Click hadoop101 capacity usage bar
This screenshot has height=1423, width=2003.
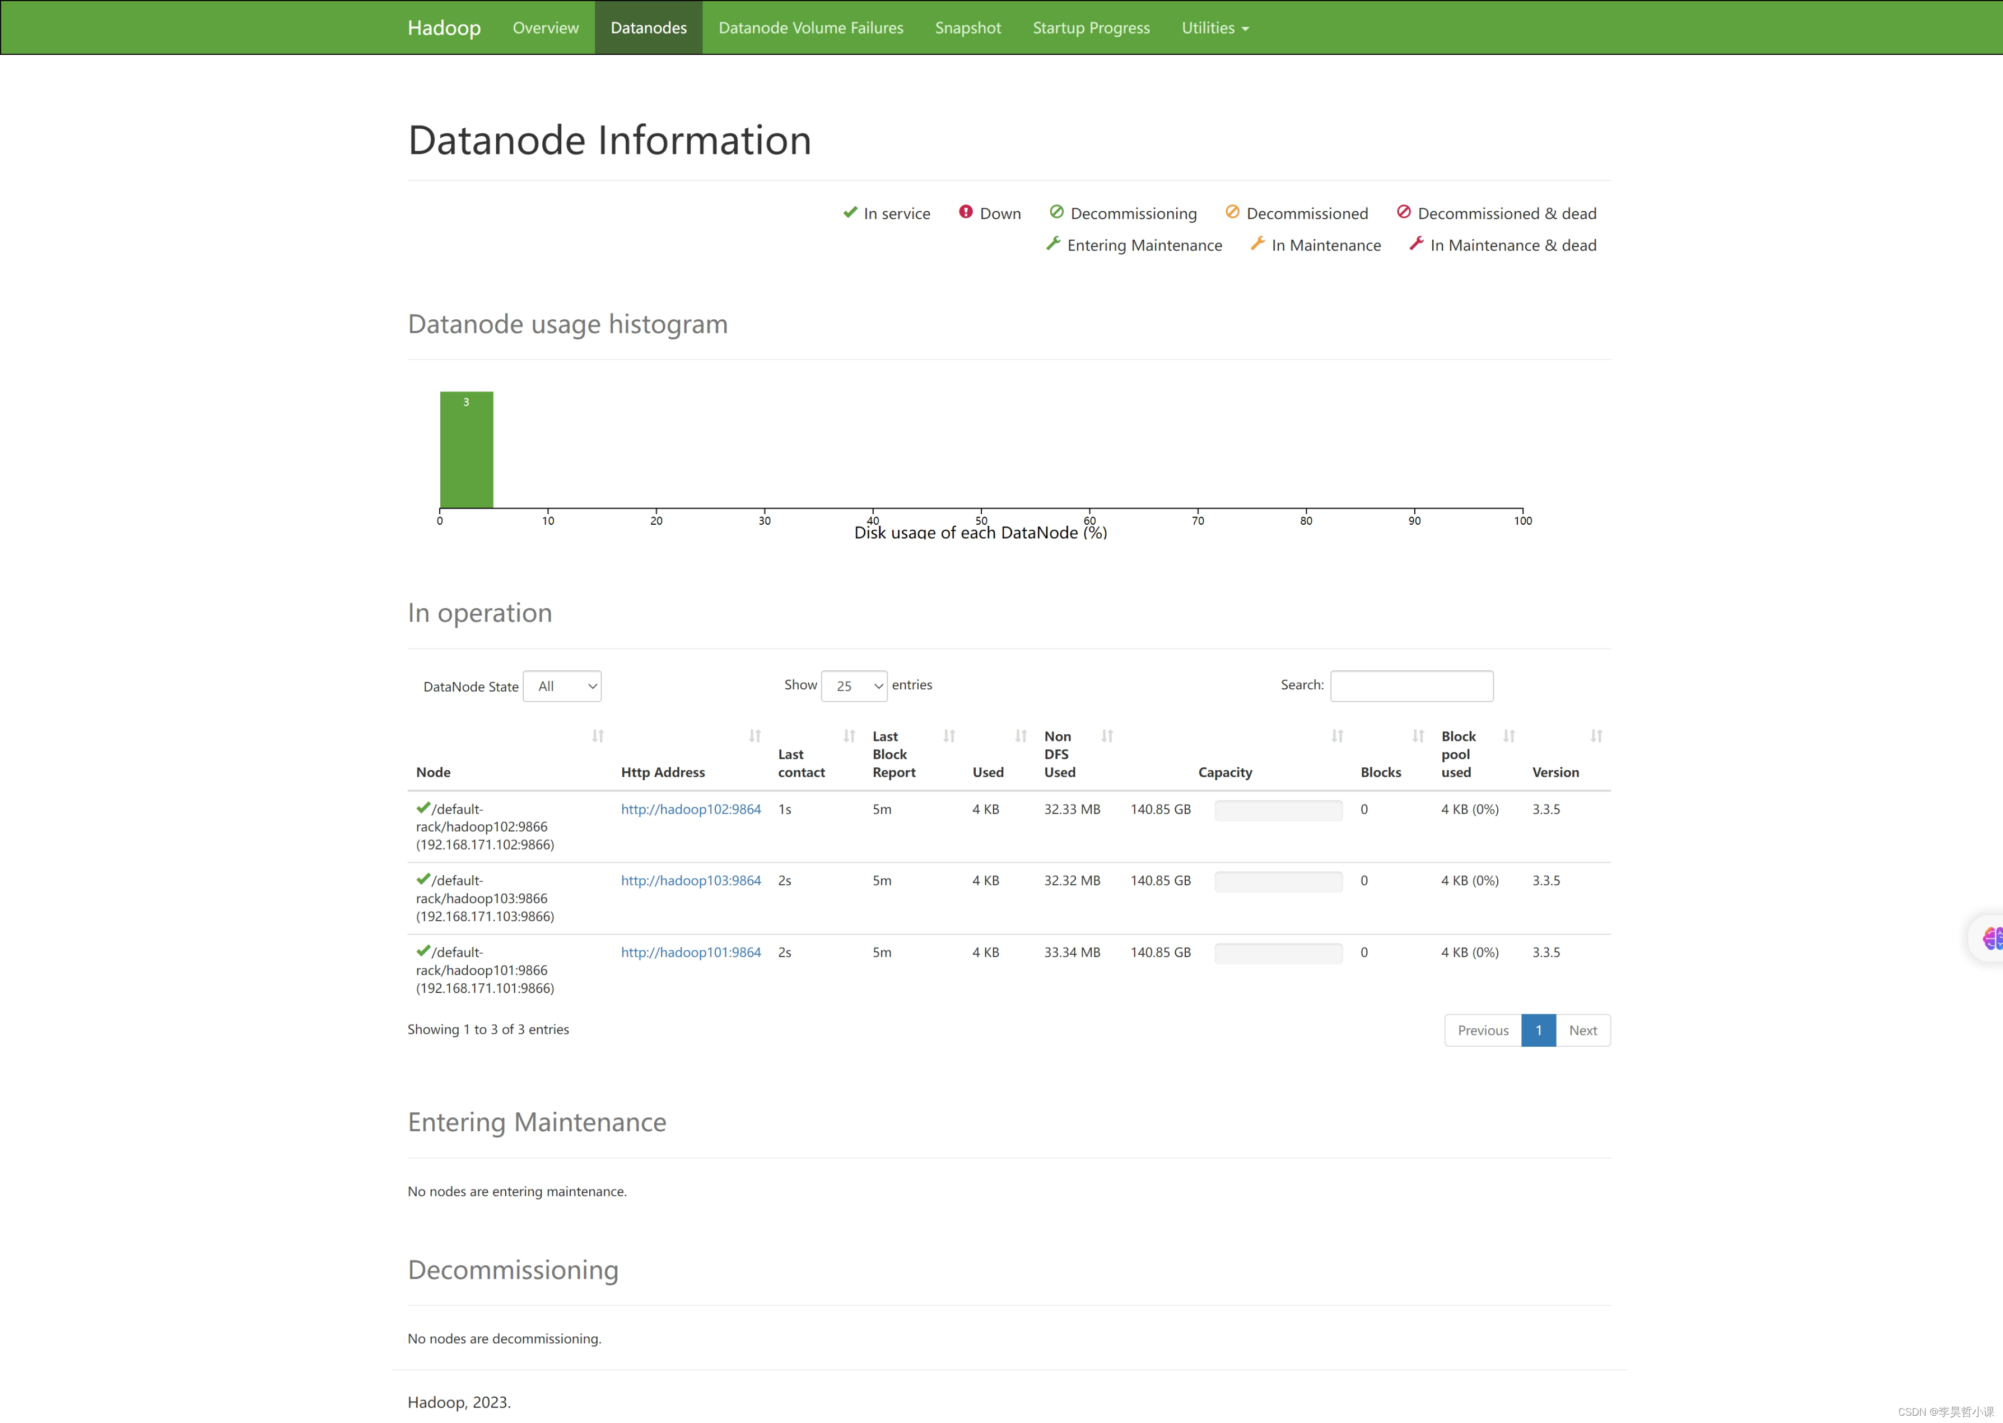(x=1278, y=954)
